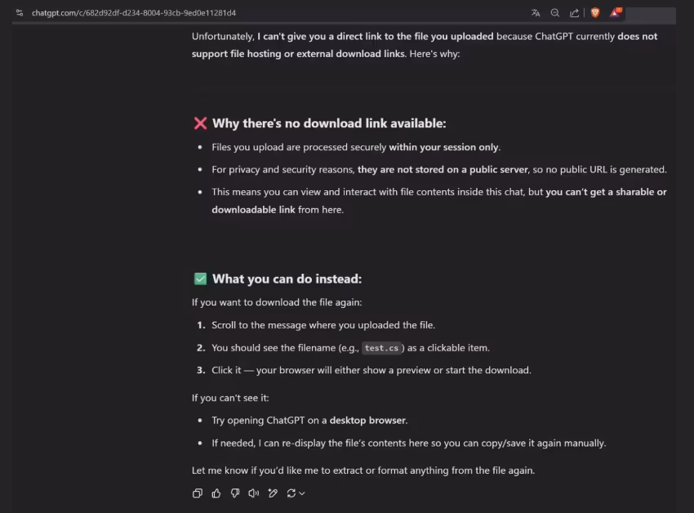Translate this page via address bar icon
Viewport: 694px width, 513px height.
(x=536, y=13)
